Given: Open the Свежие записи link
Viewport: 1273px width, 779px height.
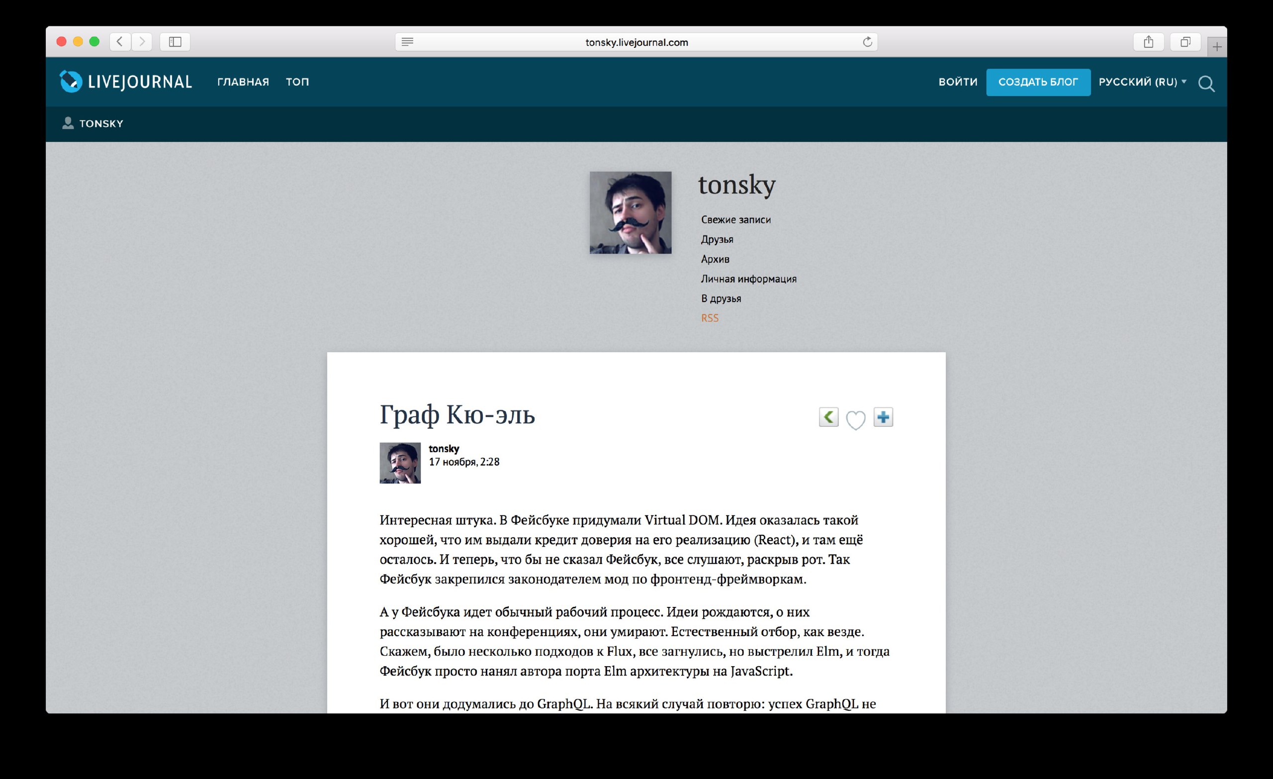Looking at the screenshot, I should [x=735, y=220].
